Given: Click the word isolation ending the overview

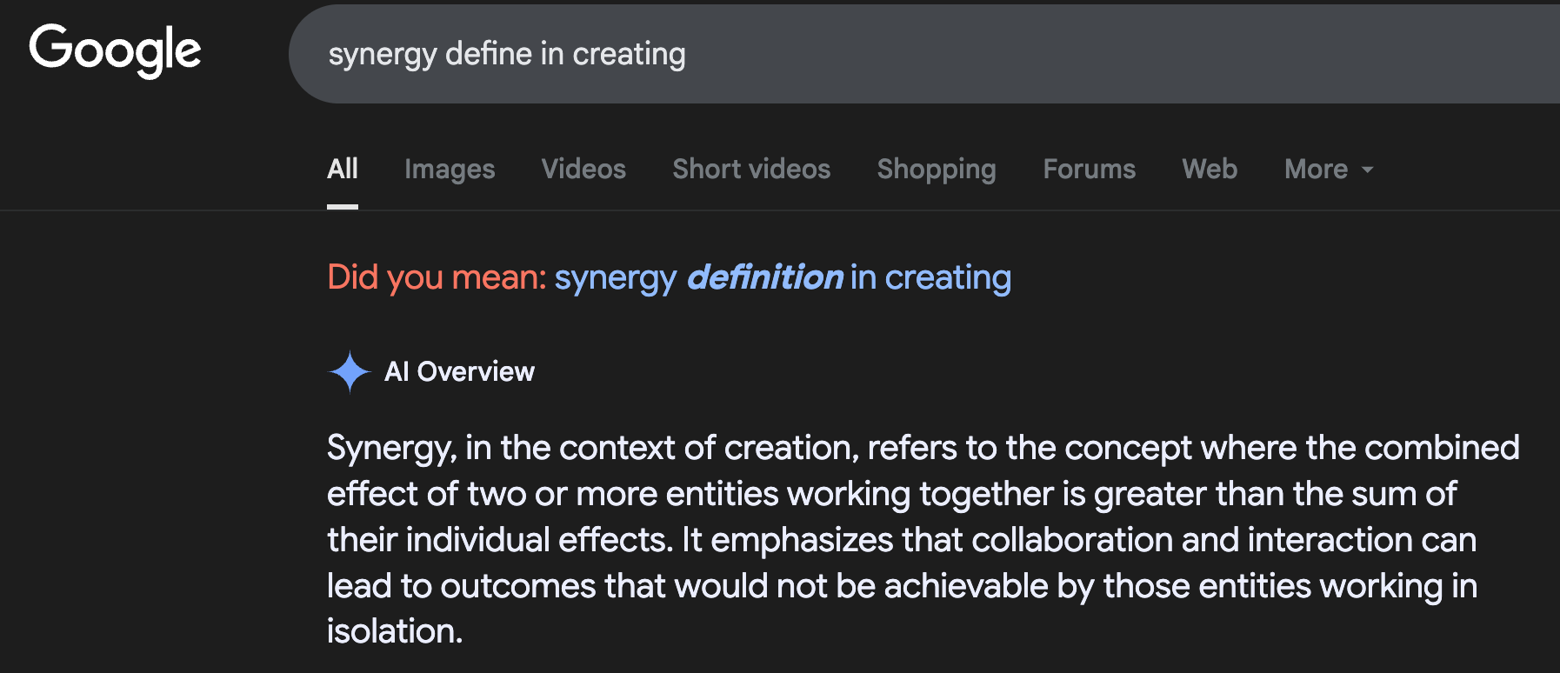Looking at the screenshot, I should tap(394, 631).
